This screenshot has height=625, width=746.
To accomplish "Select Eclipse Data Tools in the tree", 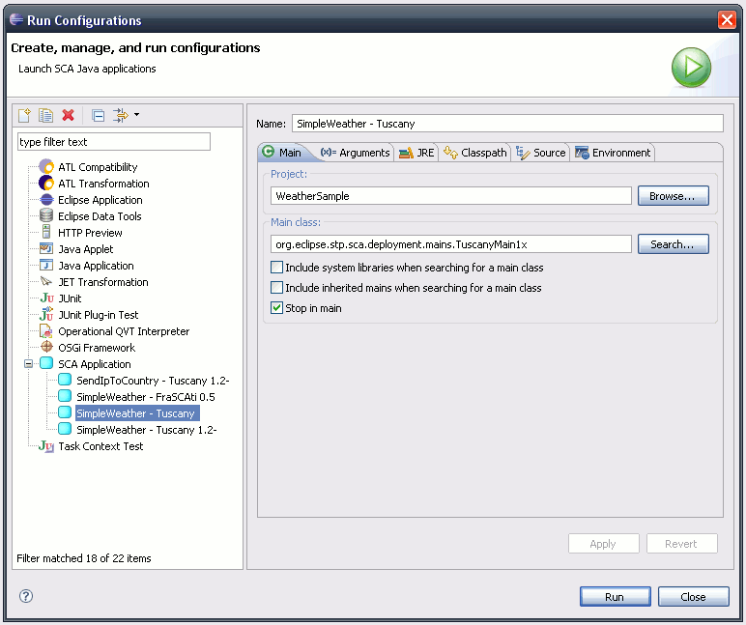I will point(100,216).
